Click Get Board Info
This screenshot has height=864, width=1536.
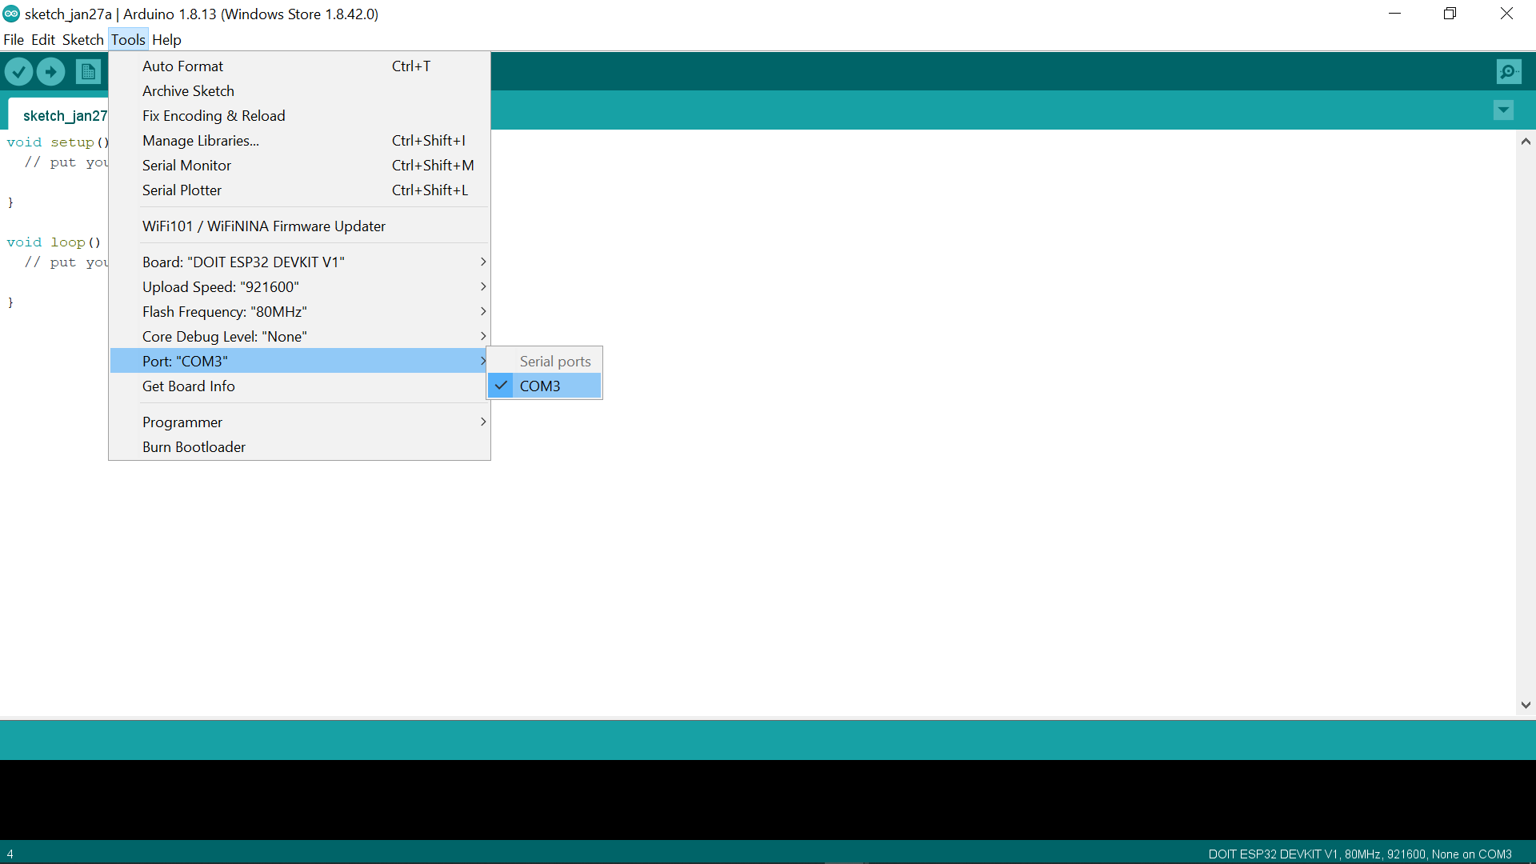[189, 386]
